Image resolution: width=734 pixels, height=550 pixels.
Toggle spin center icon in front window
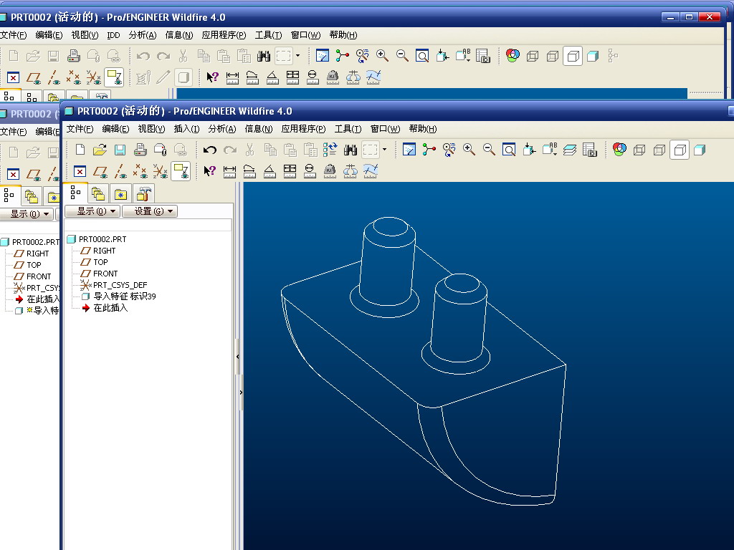click(x=429, y=150)
